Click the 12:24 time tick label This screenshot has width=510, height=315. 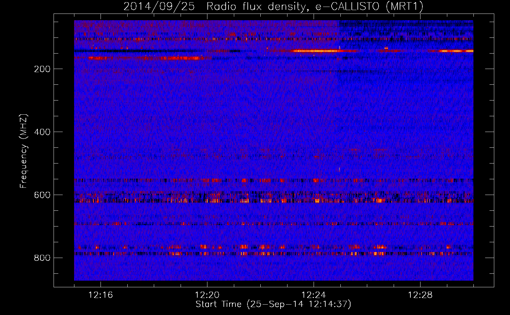click(x=314, y=295)
